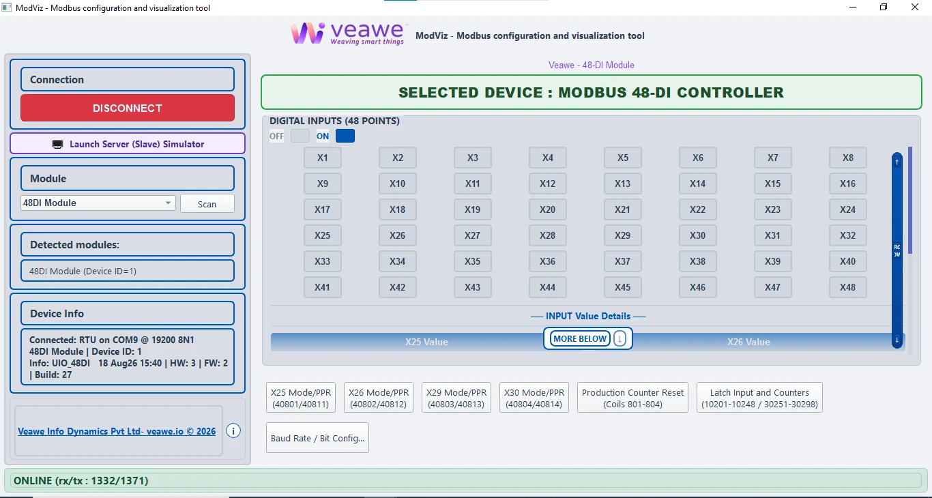
Task: Click the X26 Value column header
Action: [x=748, y=342]
